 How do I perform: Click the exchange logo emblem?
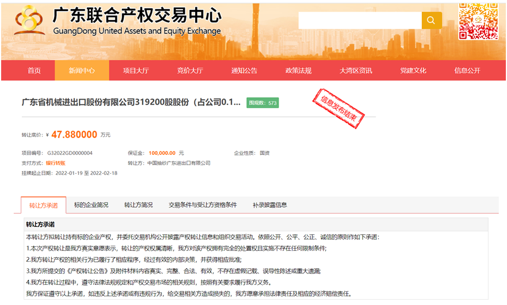[x=29, y=20]
